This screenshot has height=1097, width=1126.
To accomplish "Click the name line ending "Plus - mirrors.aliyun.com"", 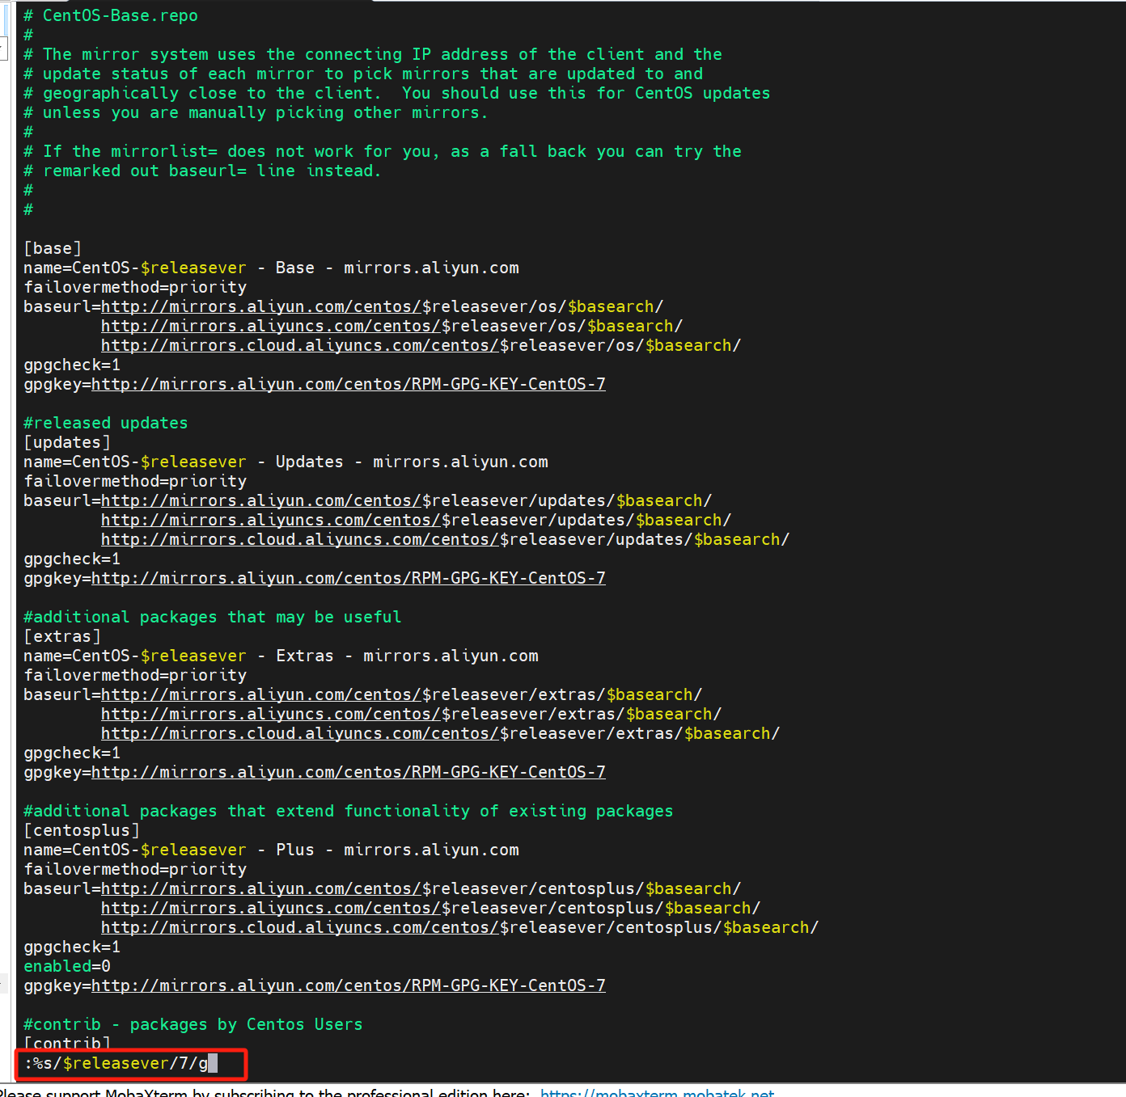I will (271, 850).
